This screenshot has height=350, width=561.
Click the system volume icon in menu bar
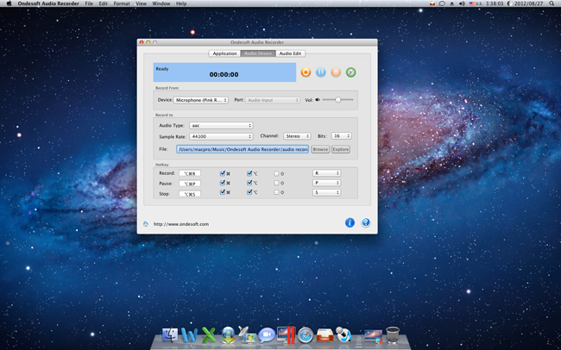tap(462, 3)
